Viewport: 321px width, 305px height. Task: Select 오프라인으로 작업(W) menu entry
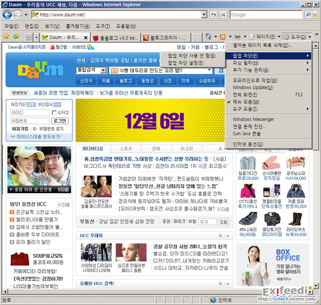pyautogui.click(x=268, y=80)
